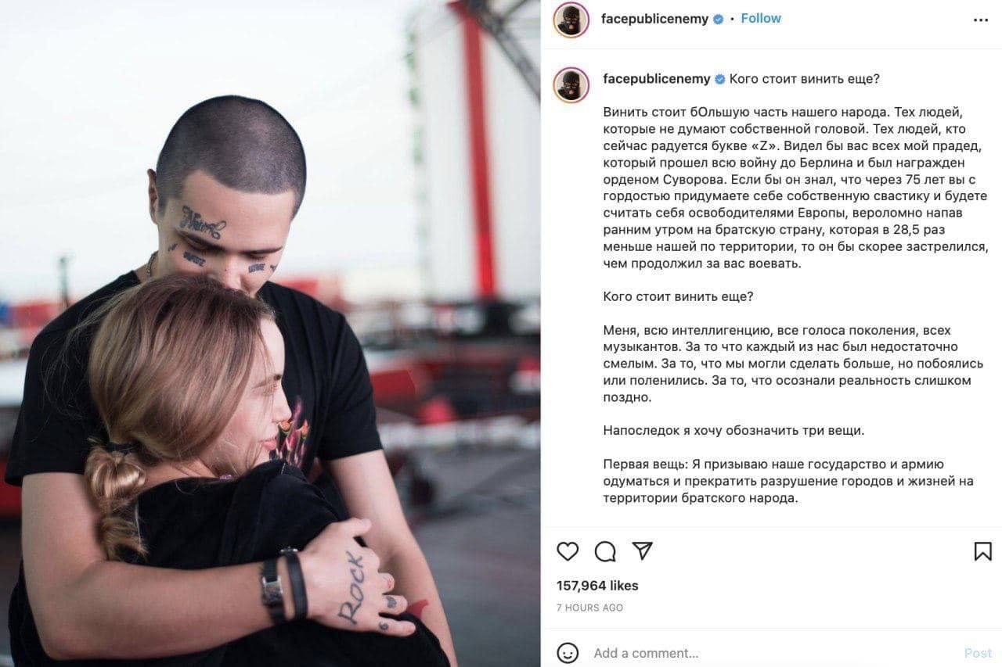The height and width of the screenshot is (667, 1002).
Task: Click verified badge in post header
Action: [718, 20]
